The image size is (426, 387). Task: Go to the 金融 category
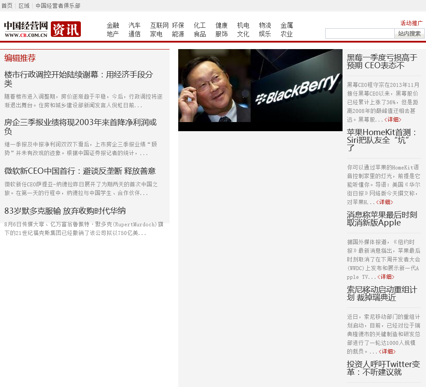(x=113, y=26)
